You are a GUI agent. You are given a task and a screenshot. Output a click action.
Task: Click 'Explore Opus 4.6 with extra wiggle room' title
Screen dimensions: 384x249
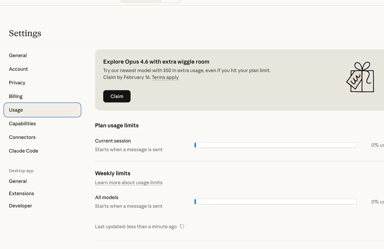coord(156,62)
